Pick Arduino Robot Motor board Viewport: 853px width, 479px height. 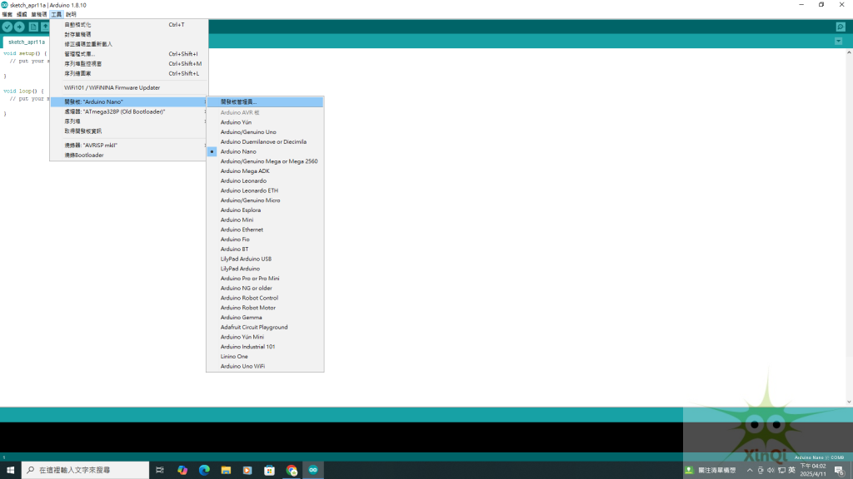[265, 308]
